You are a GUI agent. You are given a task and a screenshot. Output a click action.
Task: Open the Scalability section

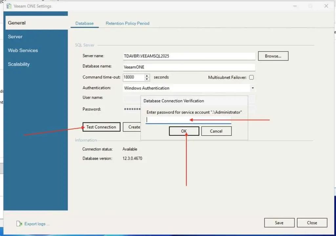tap(19, 64)
